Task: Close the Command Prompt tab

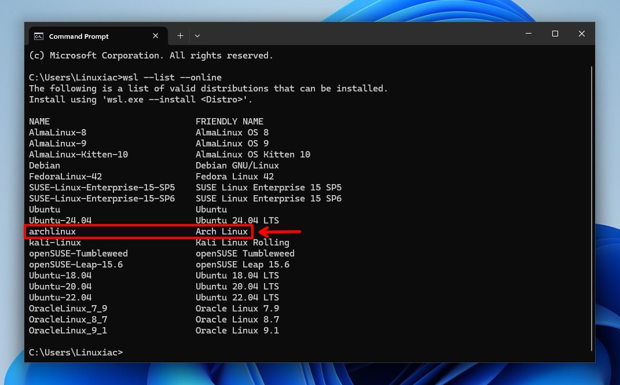Action: pyautogui.click(x=155, y=36)
